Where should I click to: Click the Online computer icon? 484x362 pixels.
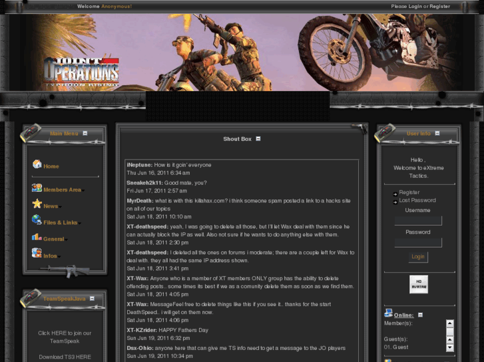click(388, 313)
